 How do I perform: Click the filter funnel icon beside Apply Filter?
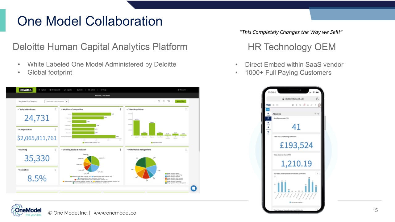(x=168, y=101)
